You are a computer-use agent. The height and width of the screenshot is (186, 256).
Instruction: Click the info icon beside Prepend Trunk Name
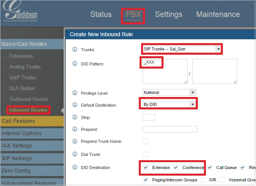click(x=75, y=142)
